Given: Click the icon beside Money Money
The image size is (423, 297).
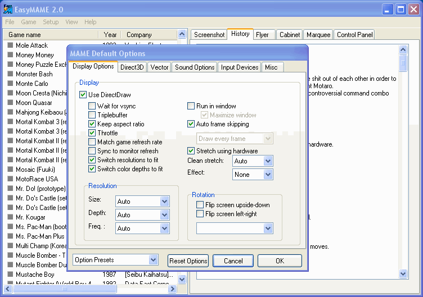Looking at the screenshot, I should coord(10,54).
